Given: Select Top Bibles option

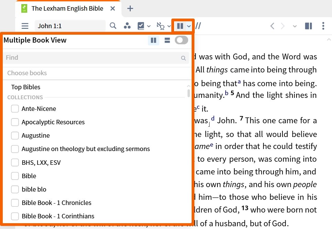Looking at the screenshot, I should click(25, 87).
